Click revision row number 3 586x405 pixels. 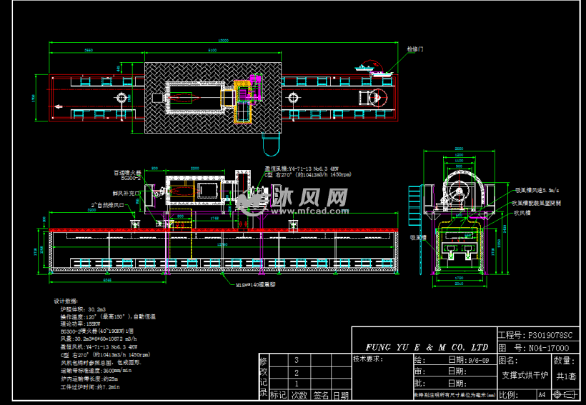pos(297,361)
